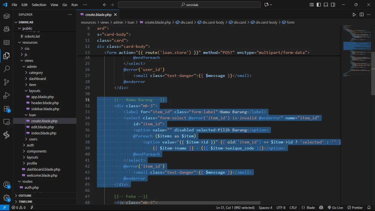Click the Split Editor Right icon

[362, 15]
